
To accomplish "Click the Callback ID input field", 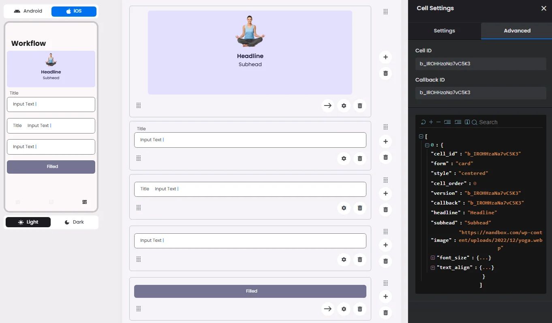I will (481, 93).
